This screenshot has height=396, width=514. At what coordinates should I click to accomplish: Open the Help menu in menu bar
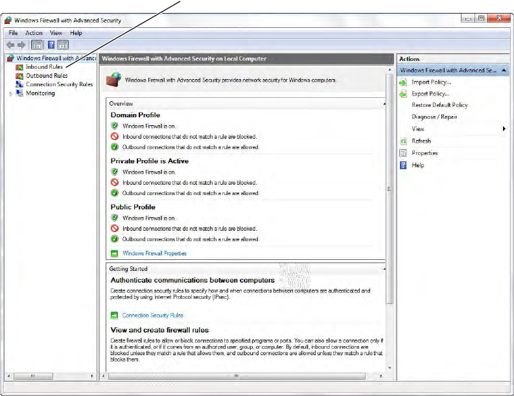[x=76, y=33]
